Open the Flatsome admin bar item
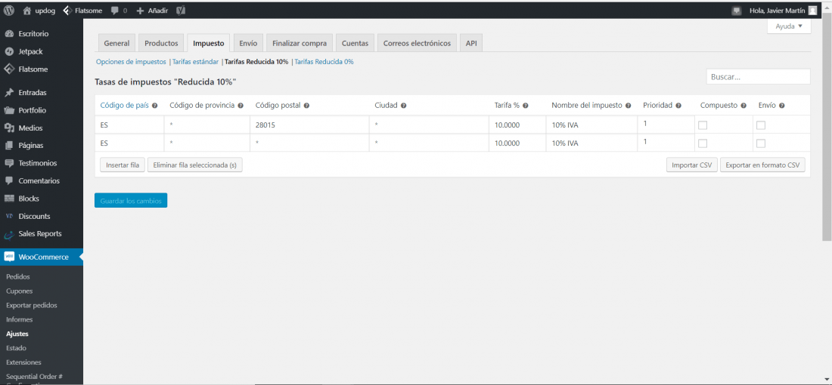832x385 pixels. [x=82, y=10]
